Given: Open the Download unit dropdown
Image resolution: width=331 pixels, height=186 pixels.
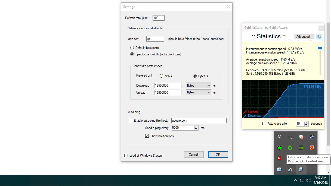Looking at the screenshot, I should (x=199, y=86).
